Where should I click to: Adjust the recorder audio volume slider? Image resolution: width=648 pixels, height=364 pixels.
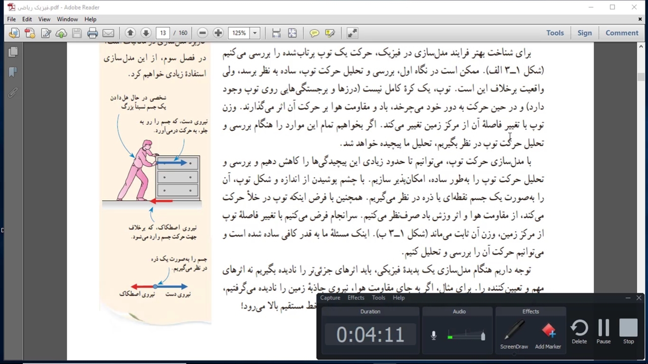(x=482, y=336)
